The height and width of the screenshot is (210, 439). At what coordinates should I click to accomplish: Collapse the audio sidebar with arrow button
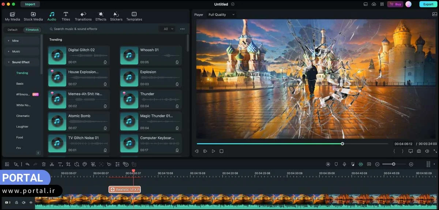38,153
